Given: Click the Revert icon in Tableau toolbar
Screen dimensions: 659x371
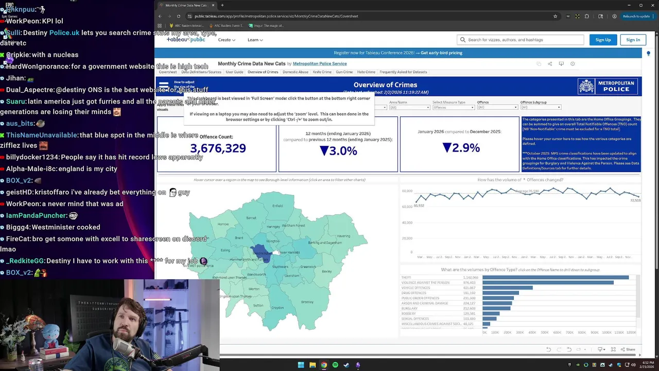Looking at the screenshot, I should coord(569,349).
